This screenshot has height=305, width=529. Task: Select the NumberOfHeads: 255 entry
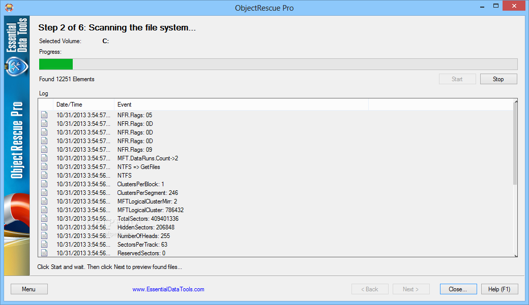pyautogui.click(x=144, y=235)
